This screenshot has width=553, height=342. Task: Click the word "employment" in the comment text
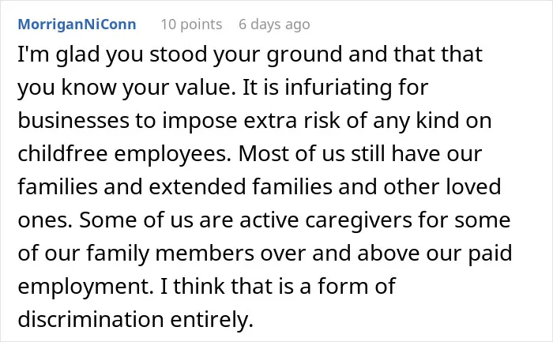click(83, 287)
